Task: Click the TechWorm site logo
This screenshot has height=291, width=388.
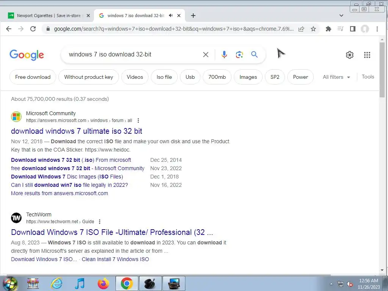Action: point(16,218)
